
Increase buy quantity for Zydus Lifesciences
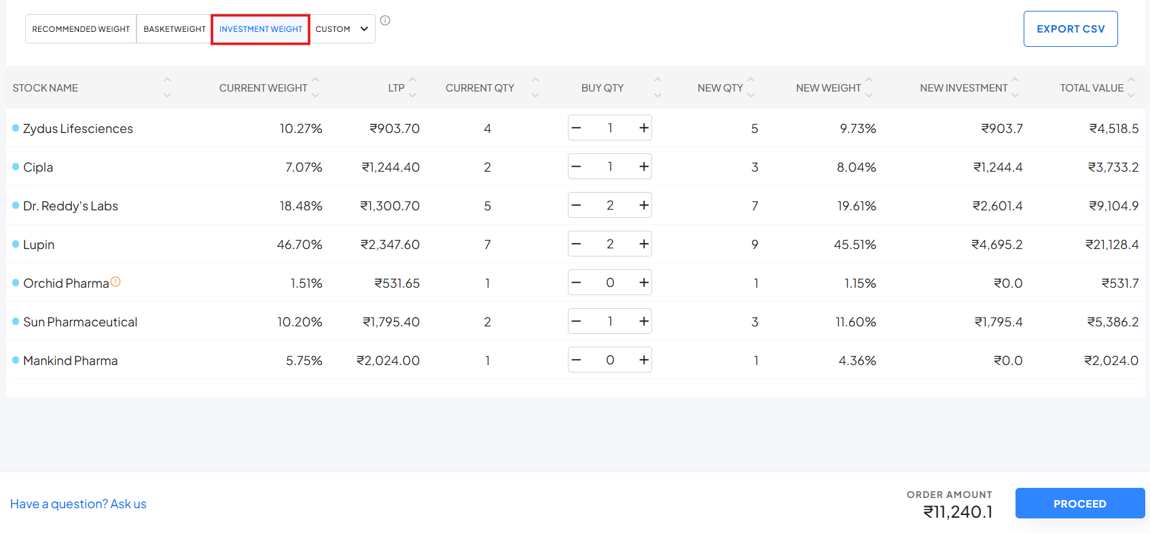click(643, 128)
